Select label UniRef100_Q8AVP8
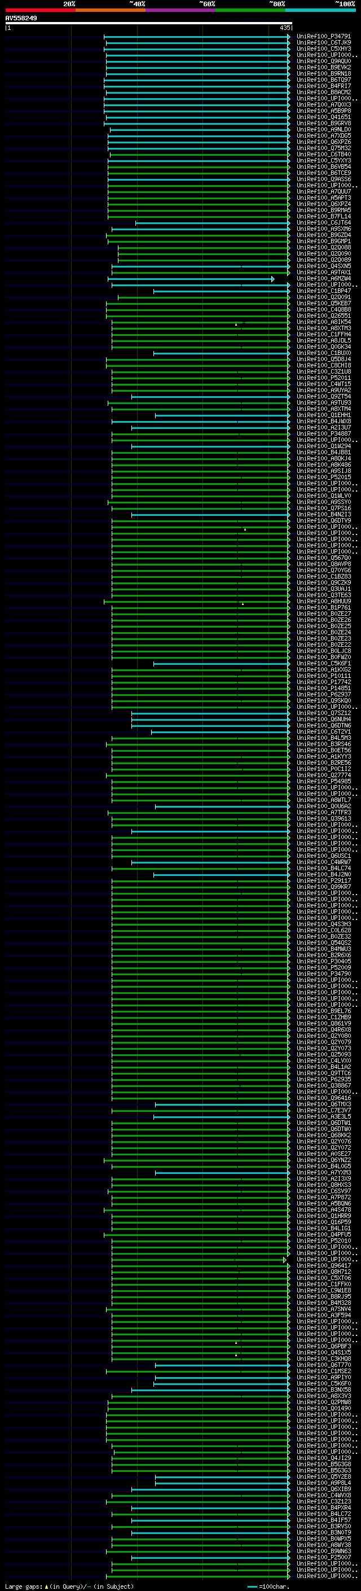 323,564
